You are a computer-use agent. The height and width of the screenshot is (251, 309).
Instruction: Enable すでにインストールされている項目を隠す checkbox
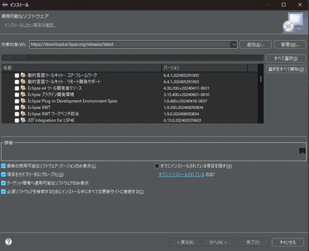tap(157, 166)
